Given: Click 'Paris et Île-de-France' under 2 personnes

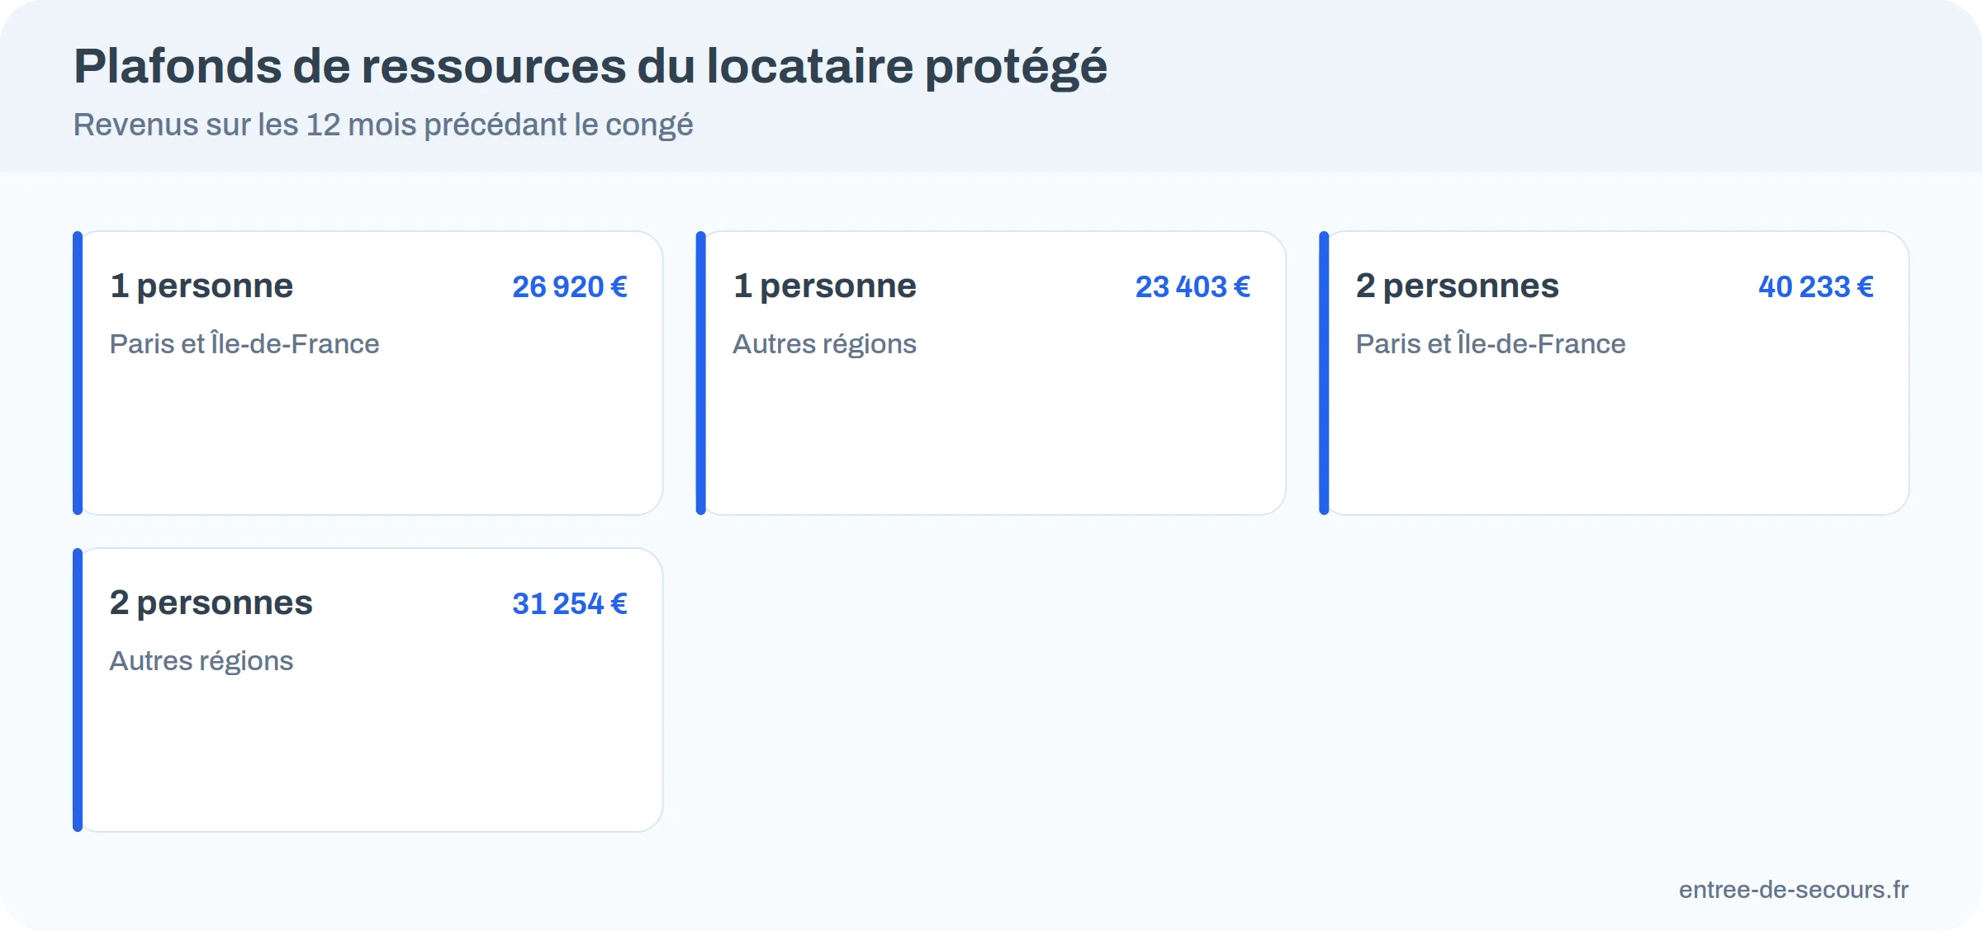Looking at the screenshot, I should coord(1491,343).
